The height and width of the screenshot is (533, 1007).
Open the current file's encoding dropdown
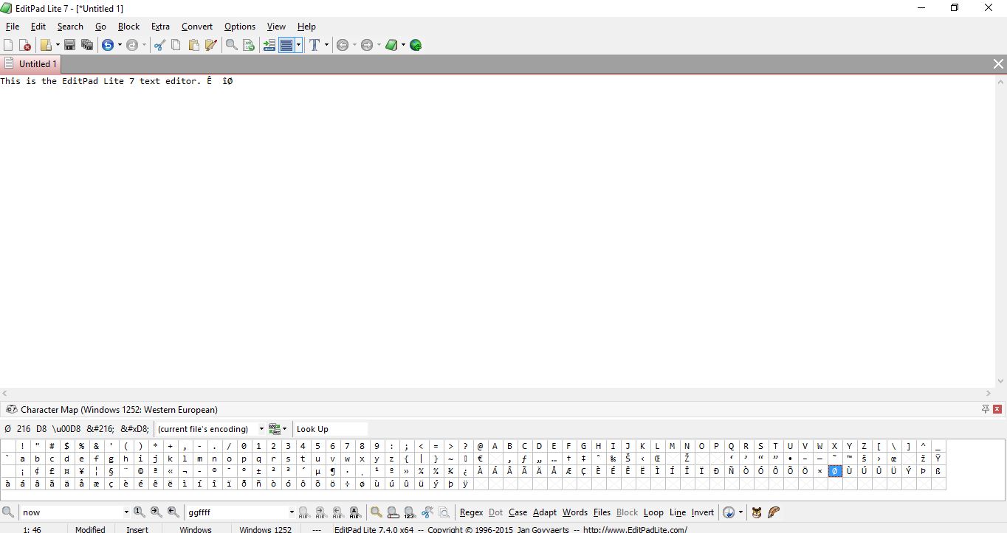[262, 428]
